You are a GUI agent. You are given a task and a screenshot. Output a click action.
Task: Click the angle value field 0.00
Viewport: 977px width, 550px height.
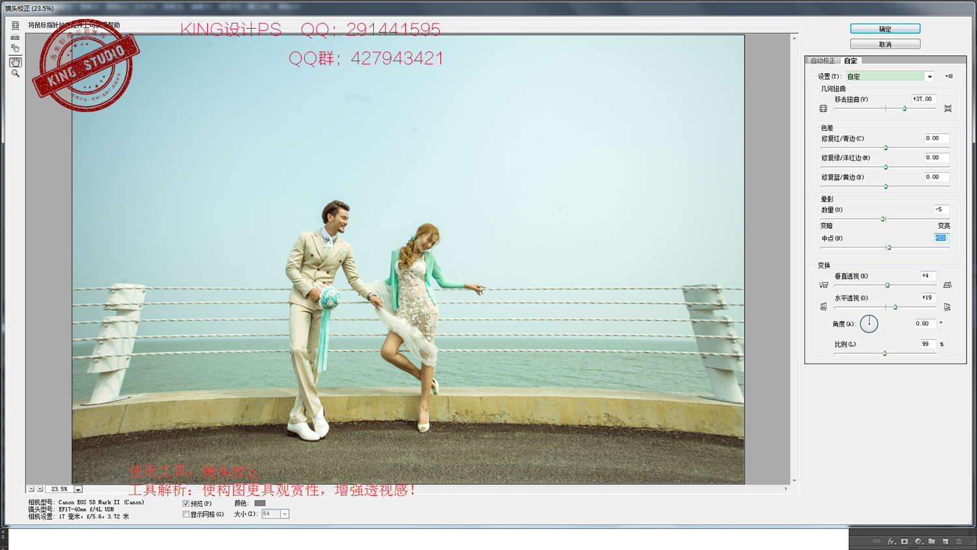click(x=925, y=324)
